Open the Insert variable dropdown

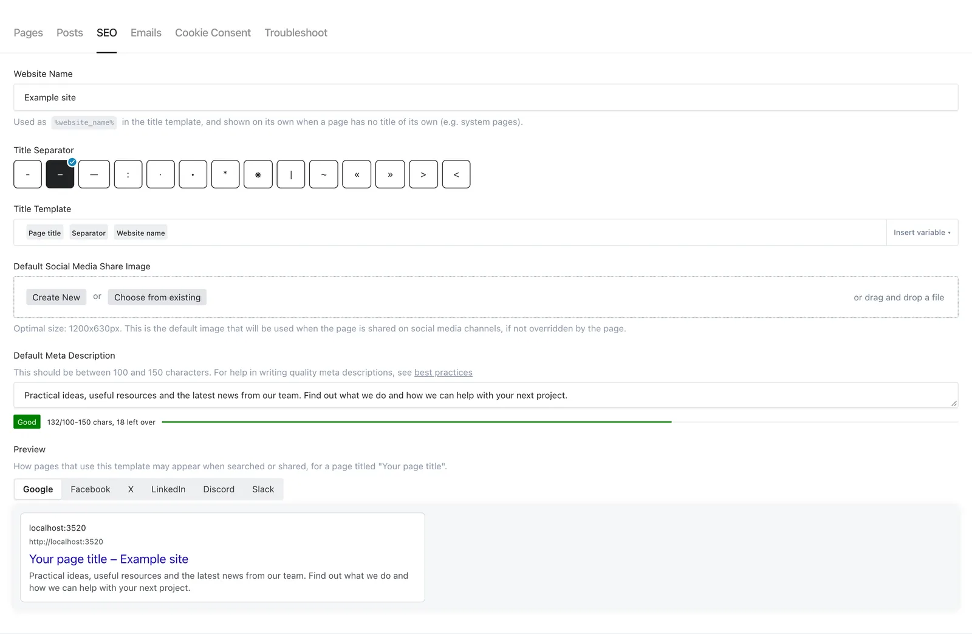pyautogui.click(x=922, y=232)
